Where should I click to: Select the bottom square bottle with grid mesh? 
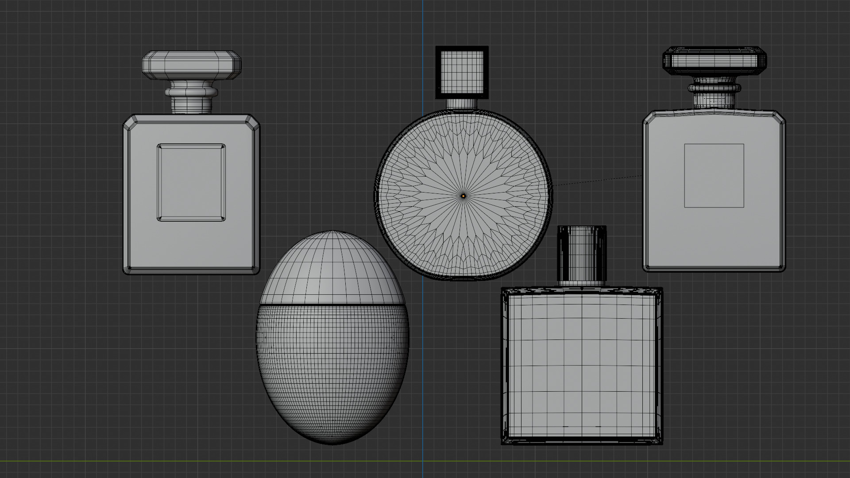click(x=582, y=366)
